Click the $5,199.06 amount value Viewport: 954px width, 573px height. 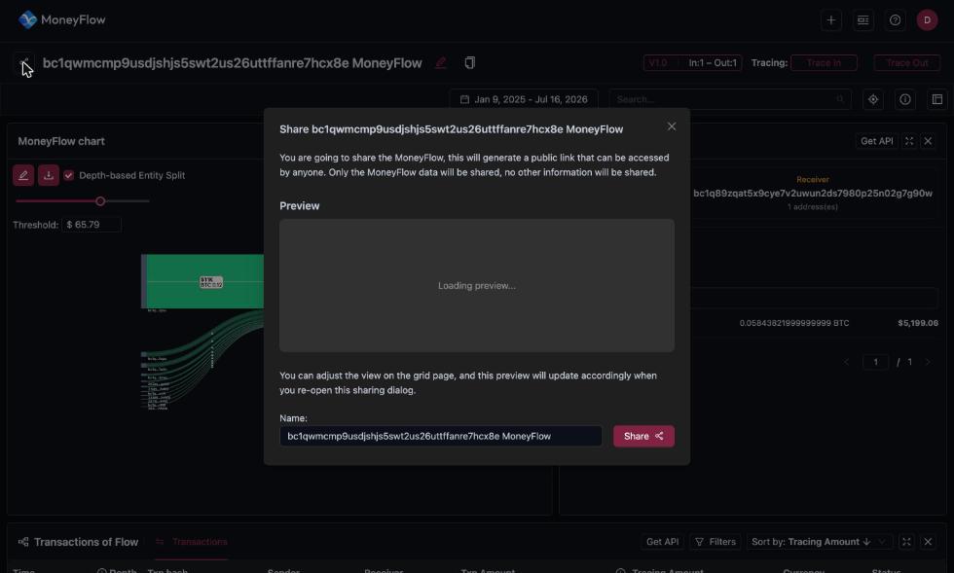(x=918, y=323)
